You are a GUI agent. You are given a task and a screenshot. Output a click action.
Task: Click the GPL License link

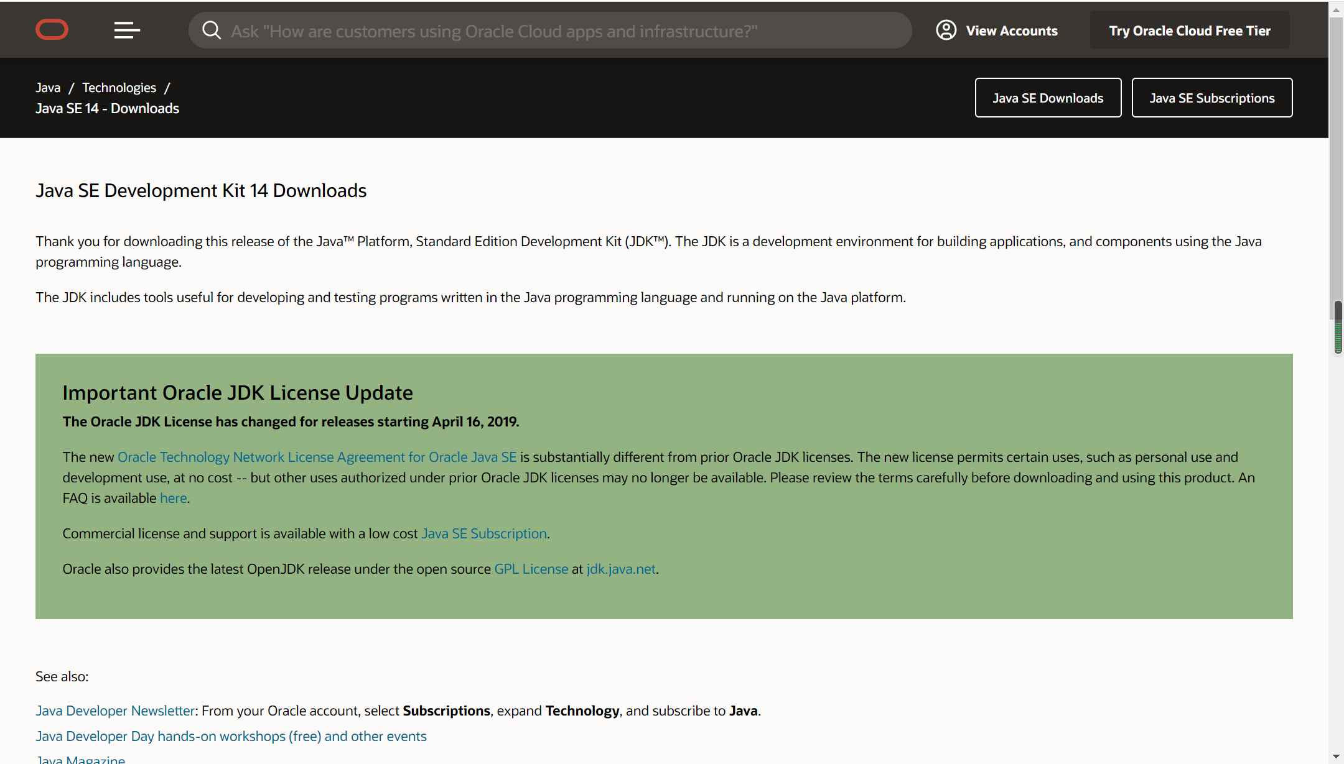coord(531,569)
